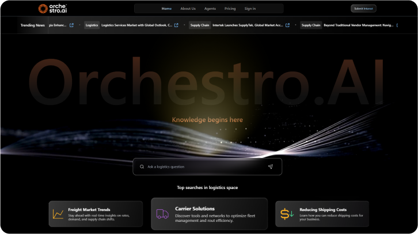Viewport: 418px width, 234px height.
Task: Open 'Intertek Launches SupplyTek' headline
Action: click(248, 25)
